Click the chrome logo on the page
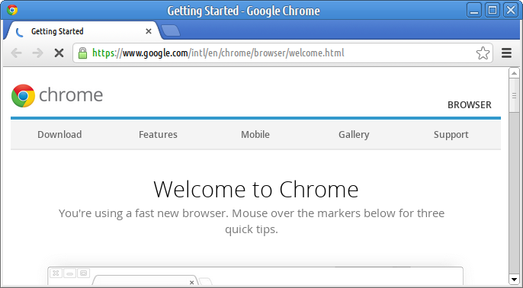Screen dimensions: 523x288 57,96
